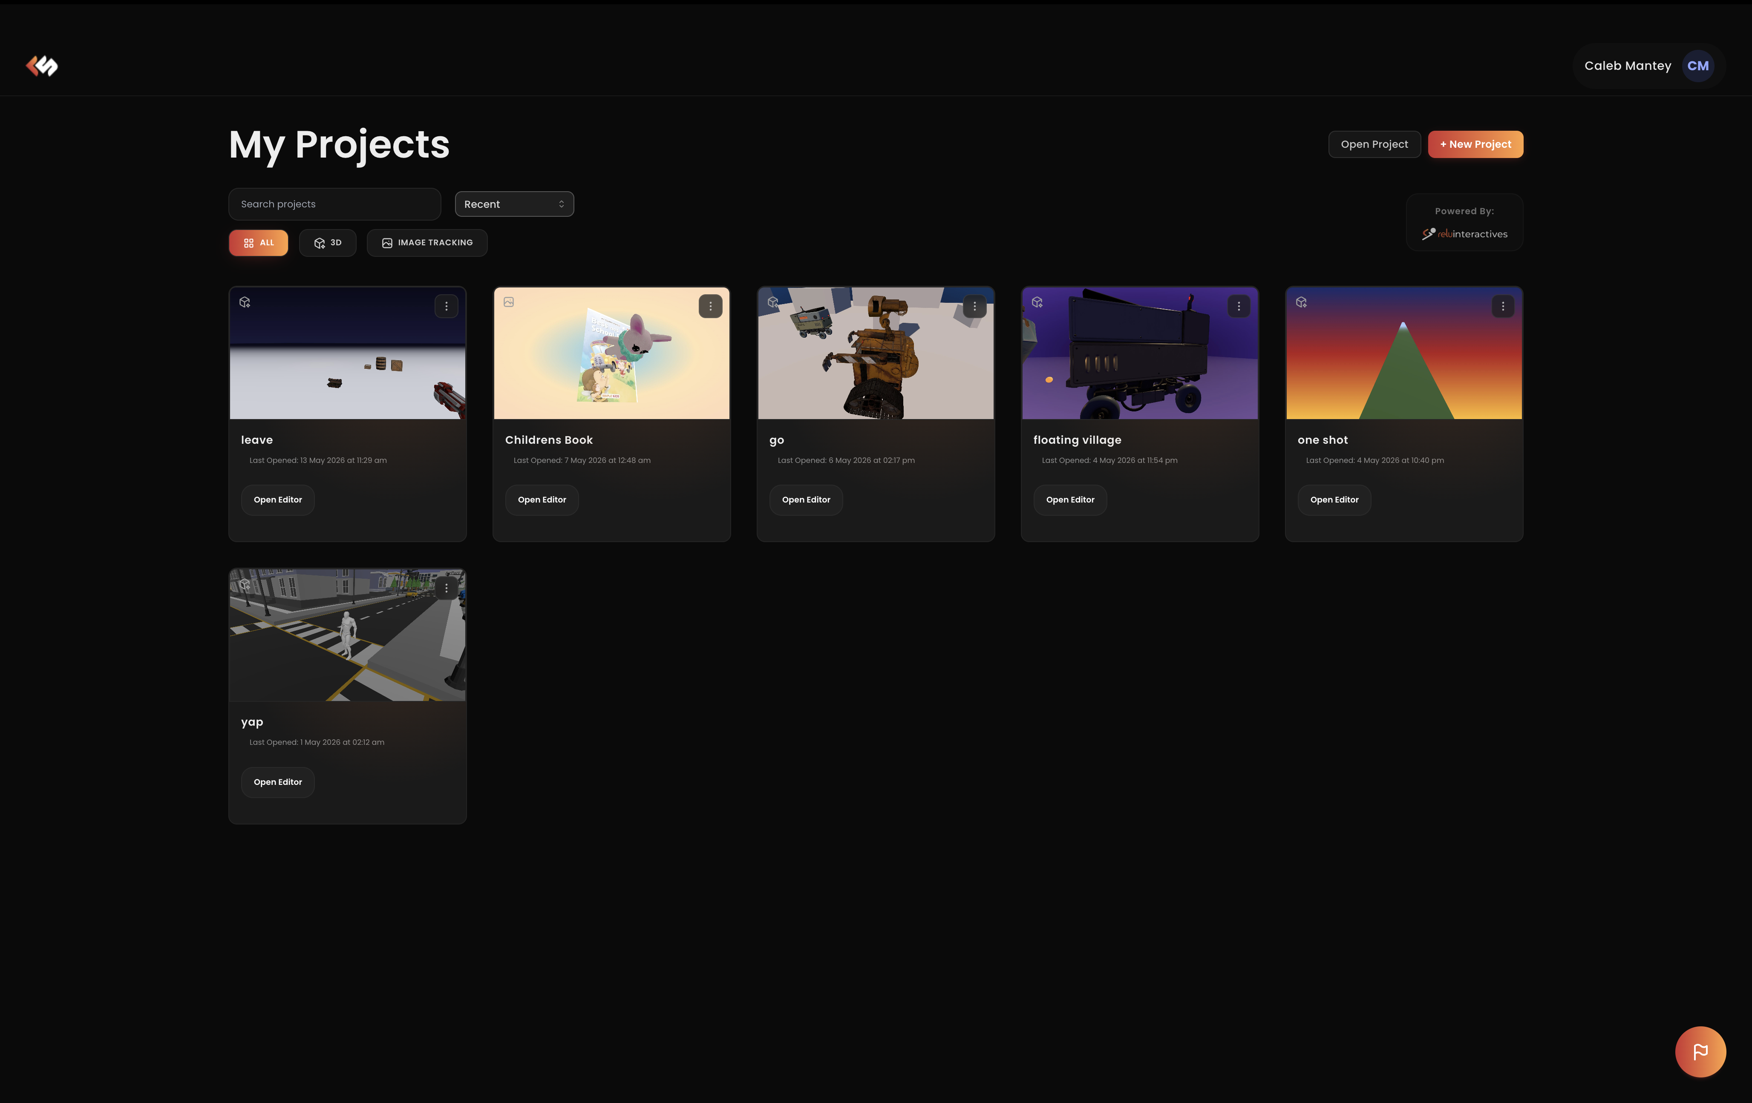Click the 'yap' project title
Image resolution: width=1752 pixels, height=1103 pixels.
(x=252, y=722)
